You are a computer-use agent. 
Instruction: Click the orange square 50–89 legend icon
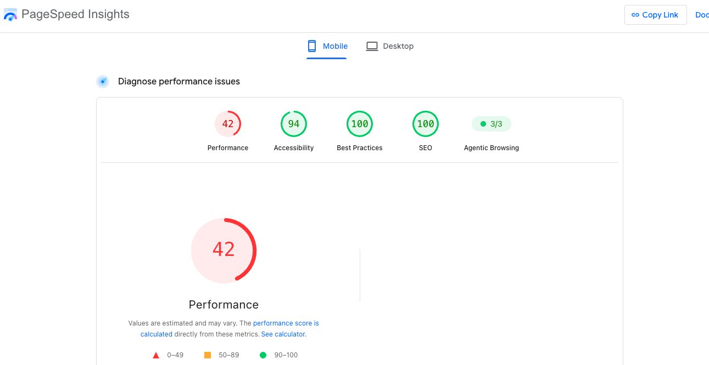208,355
